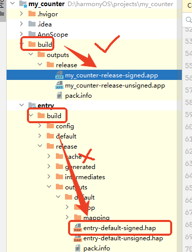Click the mapping folder icon
192x252 pixels.
pos(78,217)
